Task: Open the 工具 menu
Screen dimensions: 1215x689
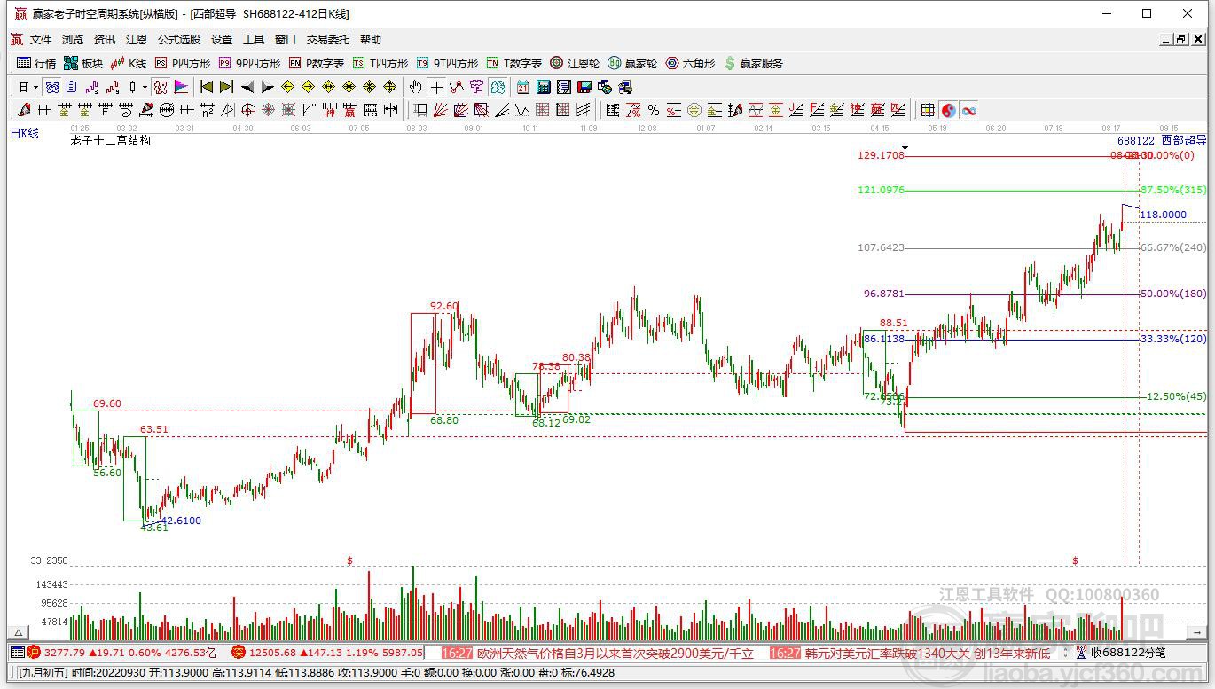Action: [x=254, y=40]
